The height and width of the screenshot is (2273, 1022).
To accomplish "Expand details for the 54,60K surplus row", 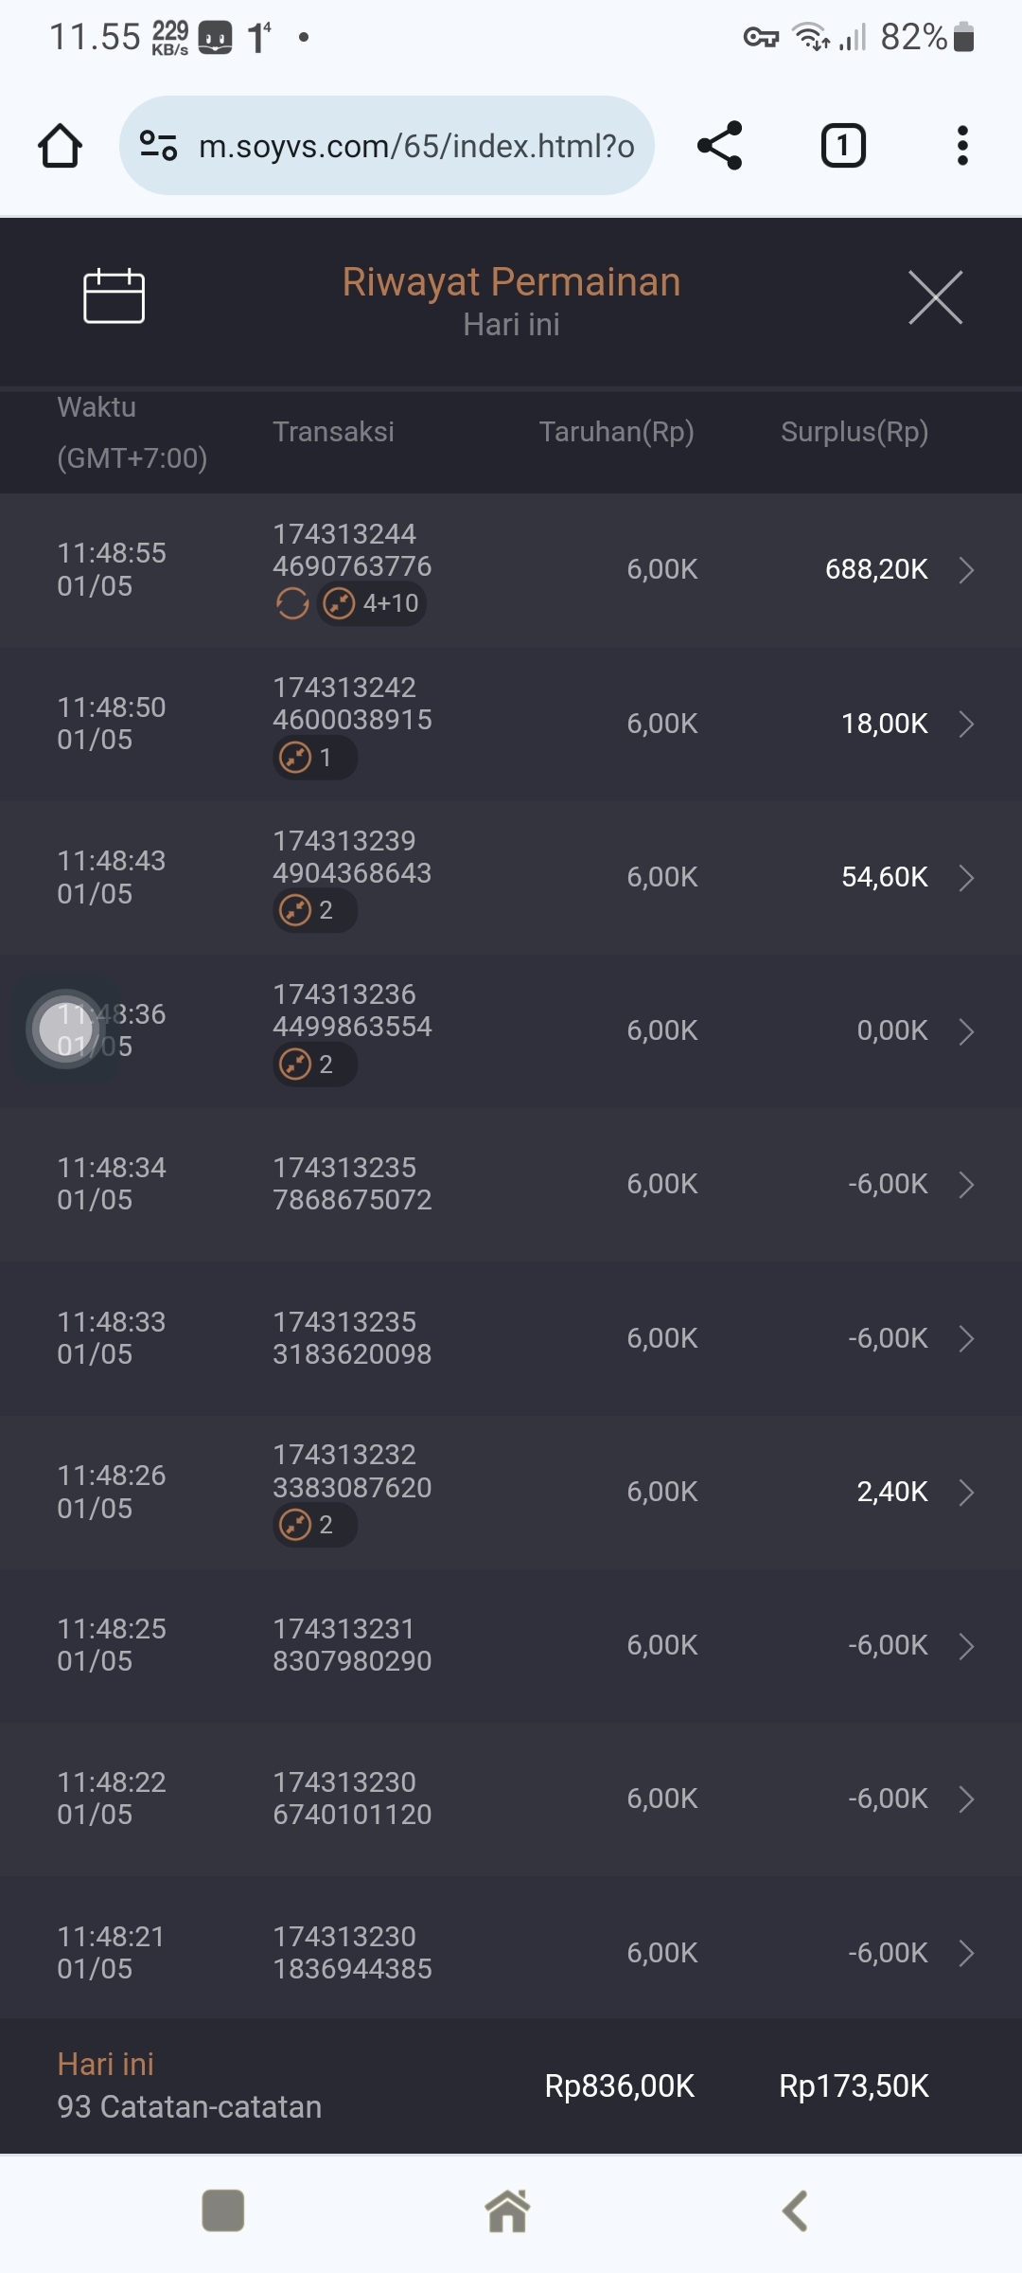I will click(966, 878).
